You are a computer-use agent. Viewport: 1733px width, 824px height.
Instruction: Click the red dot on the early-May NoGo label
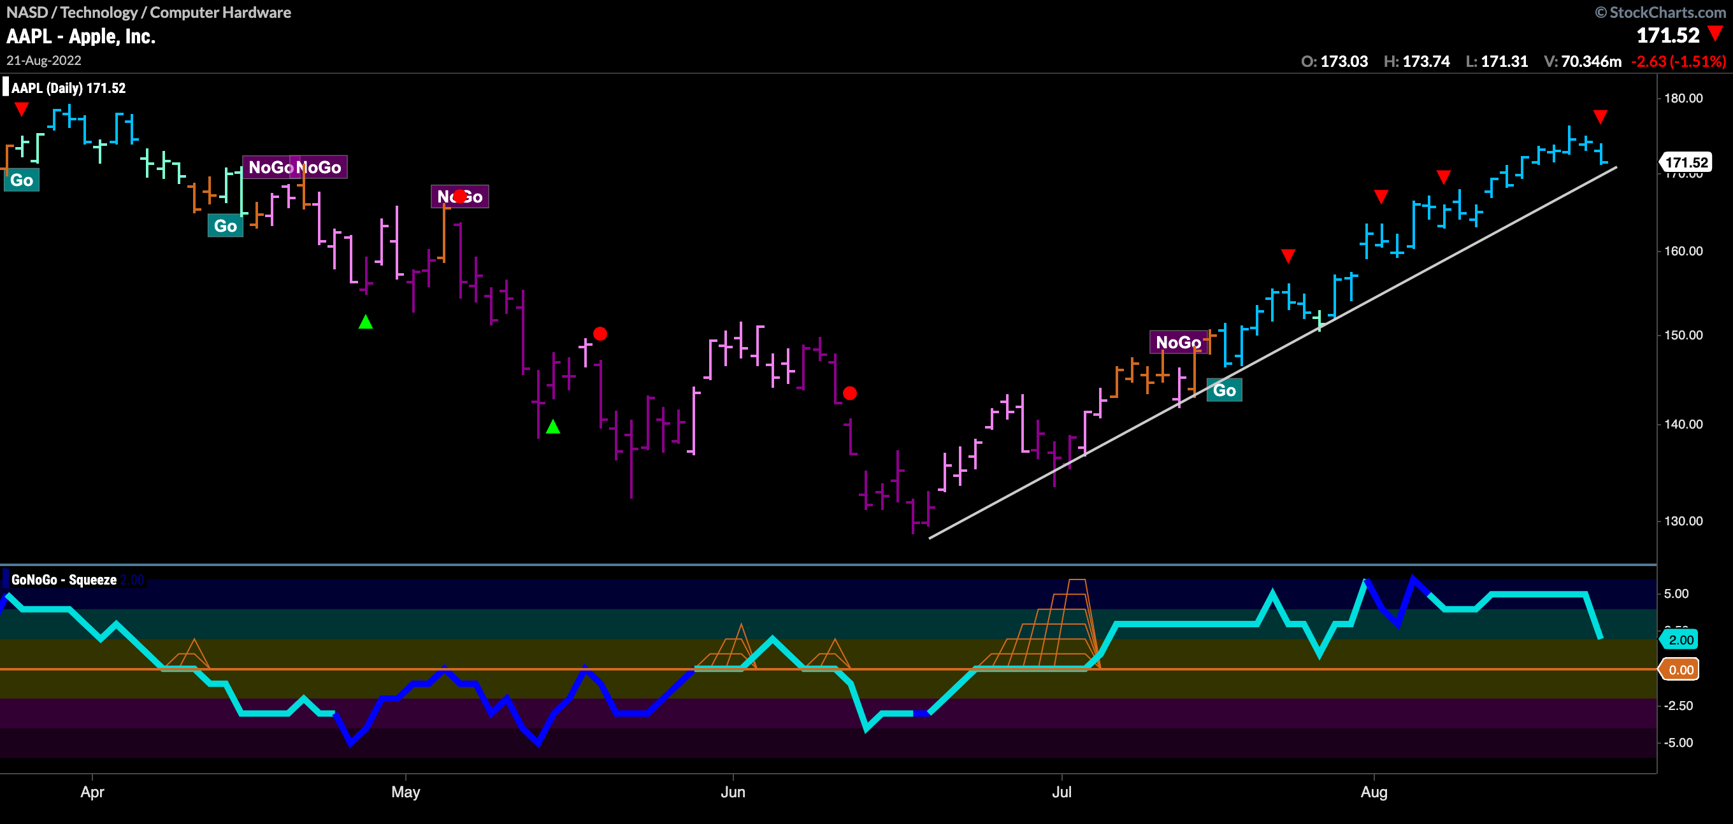(x=459, y=196)
